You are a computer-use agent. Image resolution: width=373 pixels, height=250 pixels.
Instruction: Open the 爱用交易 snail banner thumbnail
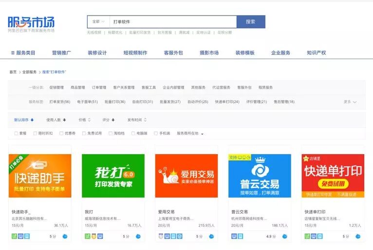coord(186,176)
